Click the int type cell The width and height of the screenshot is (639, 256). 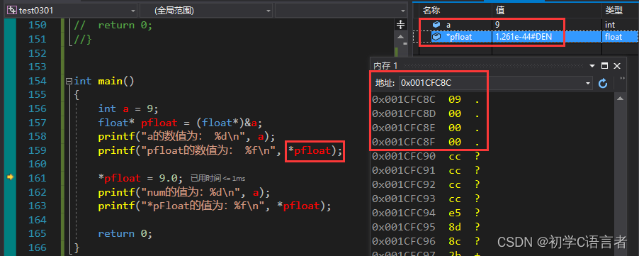point(610,25)
